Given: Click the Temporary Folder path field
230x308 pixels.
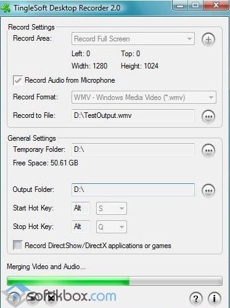Looking at the screenshot, I should [133, 149].
